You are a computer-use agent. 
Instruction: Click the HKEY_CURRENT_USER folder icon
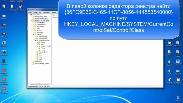pos(33,19)
